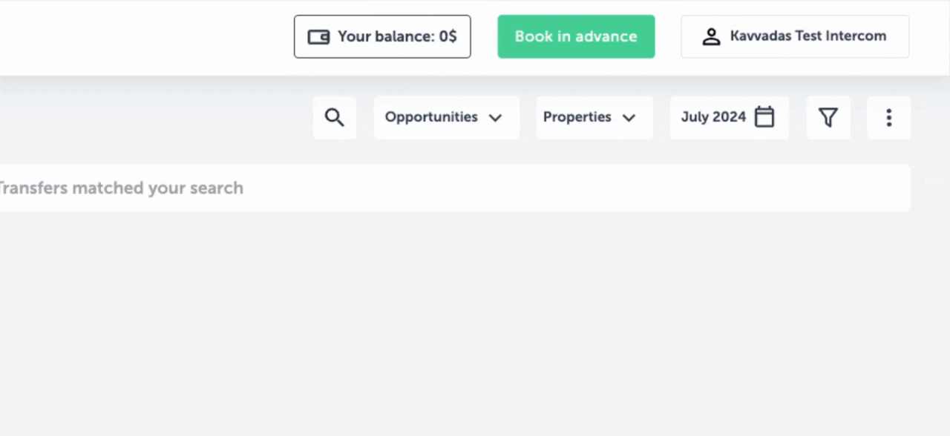Expand the Opportunities dropdown
Screen dimensions: 950x436
click(445, 117)
